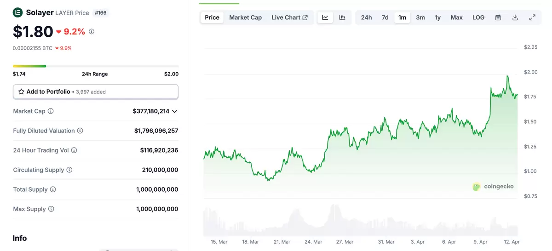Set chart range to 3m
The height and width of the screenshot is (251, 552).
point(420,17)
